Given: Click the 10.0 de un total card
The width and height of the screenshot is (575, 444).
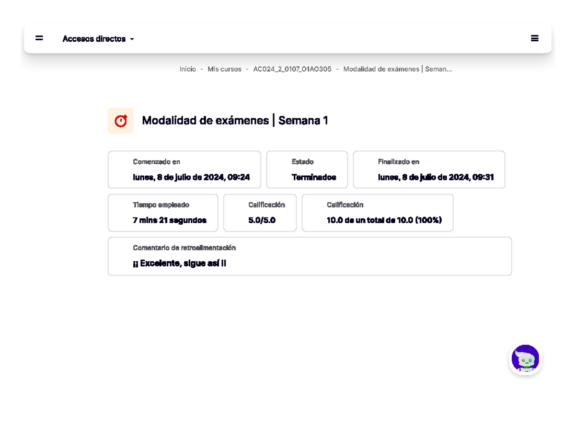Looking at the screenshot, I should click(x=378, y=213).
